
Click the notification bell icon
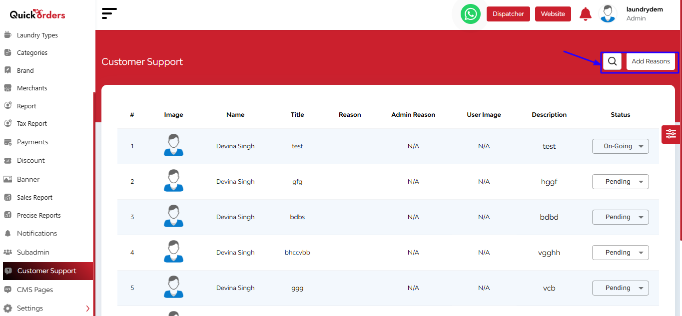click(x=585, y=14)
